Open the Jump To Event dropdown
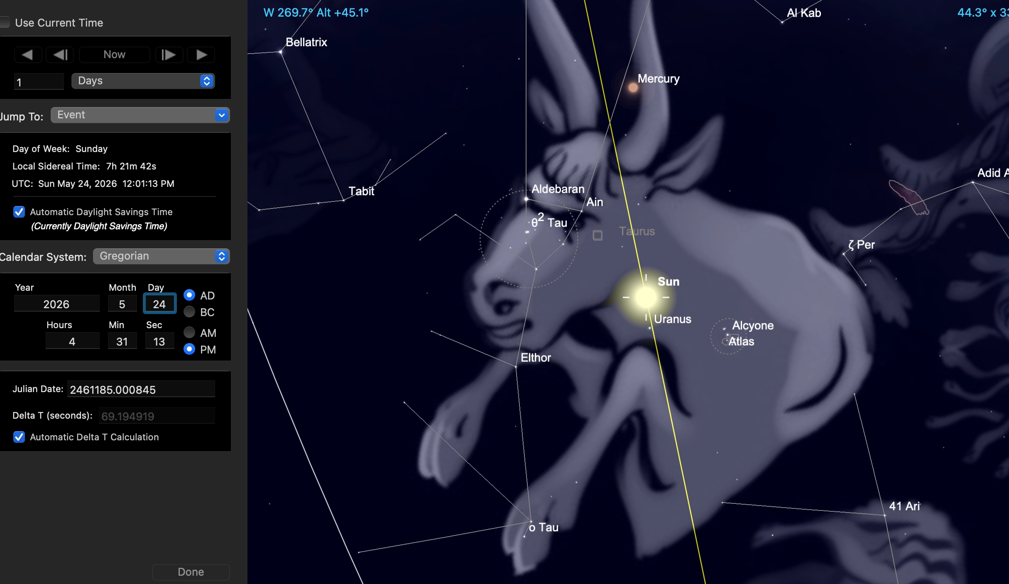The image size is (1009, 584). click(140, 115)
